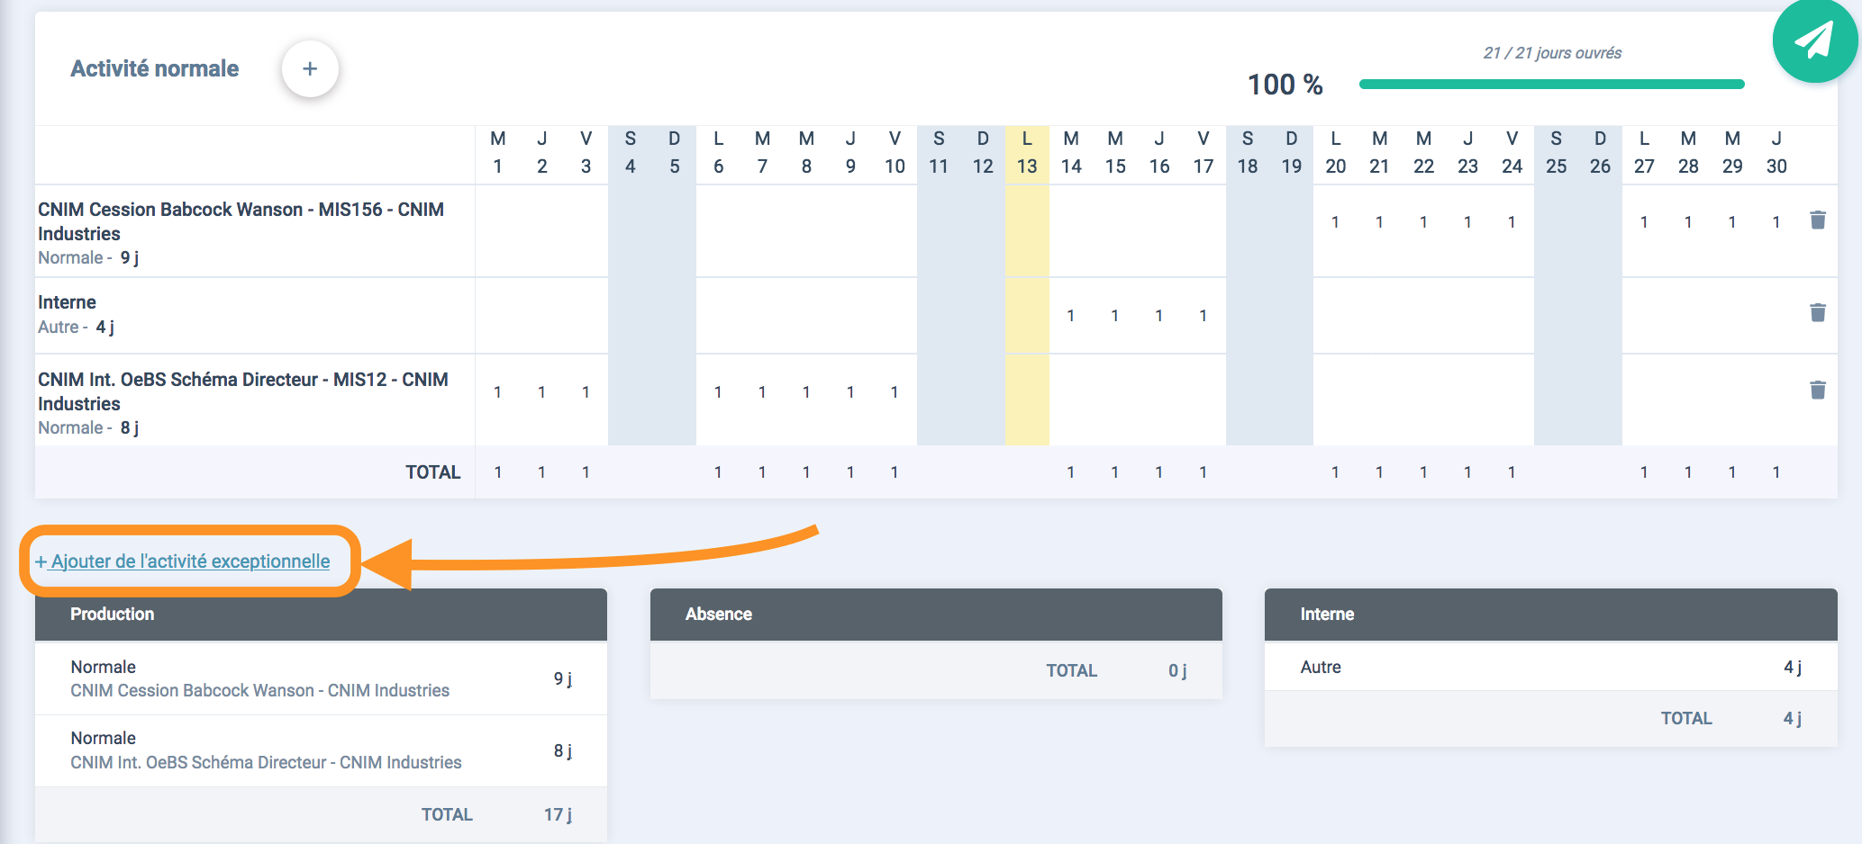Select the highlighted L 13 day column header
The height and width of the screenshot is (844, 1862).
(1027, 153)
